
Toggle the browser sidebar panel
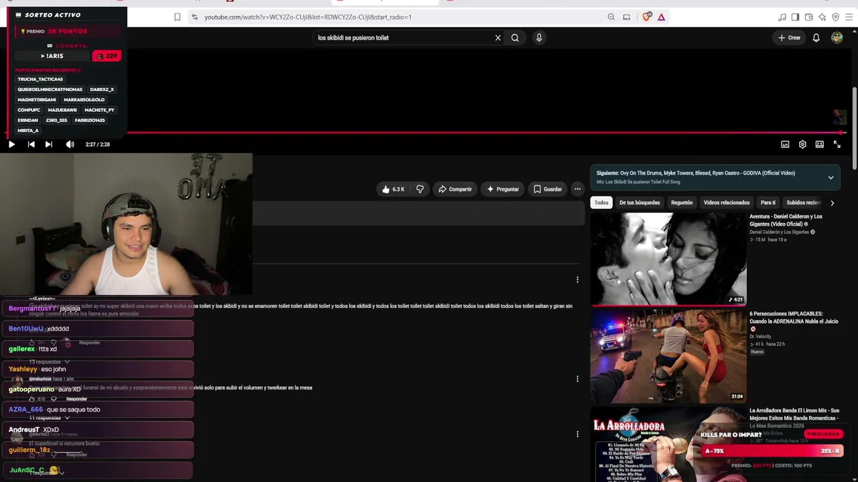tap(795, 17)
